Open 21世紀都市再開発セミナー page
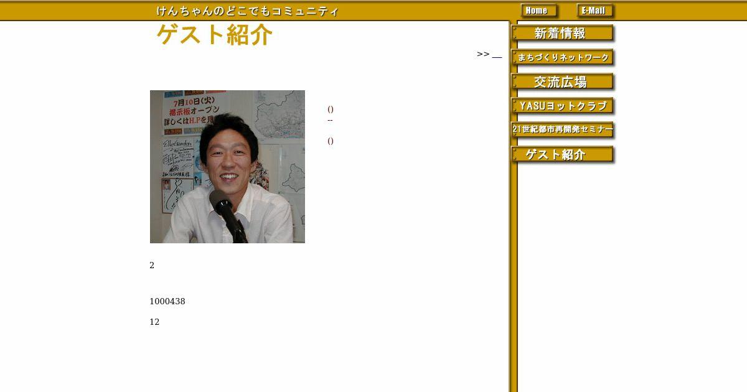This screenshot has width=747, height=392. coord(563,130)
